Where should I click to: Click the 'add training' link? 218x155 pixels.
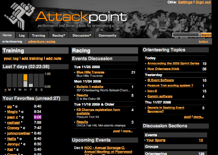tap(32, 58)
